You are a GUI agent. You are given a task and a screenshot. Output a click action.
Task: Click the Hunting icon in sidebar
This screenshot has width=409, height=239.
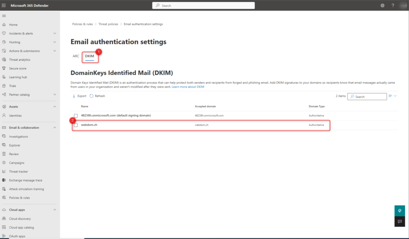[x=4, y=42]
